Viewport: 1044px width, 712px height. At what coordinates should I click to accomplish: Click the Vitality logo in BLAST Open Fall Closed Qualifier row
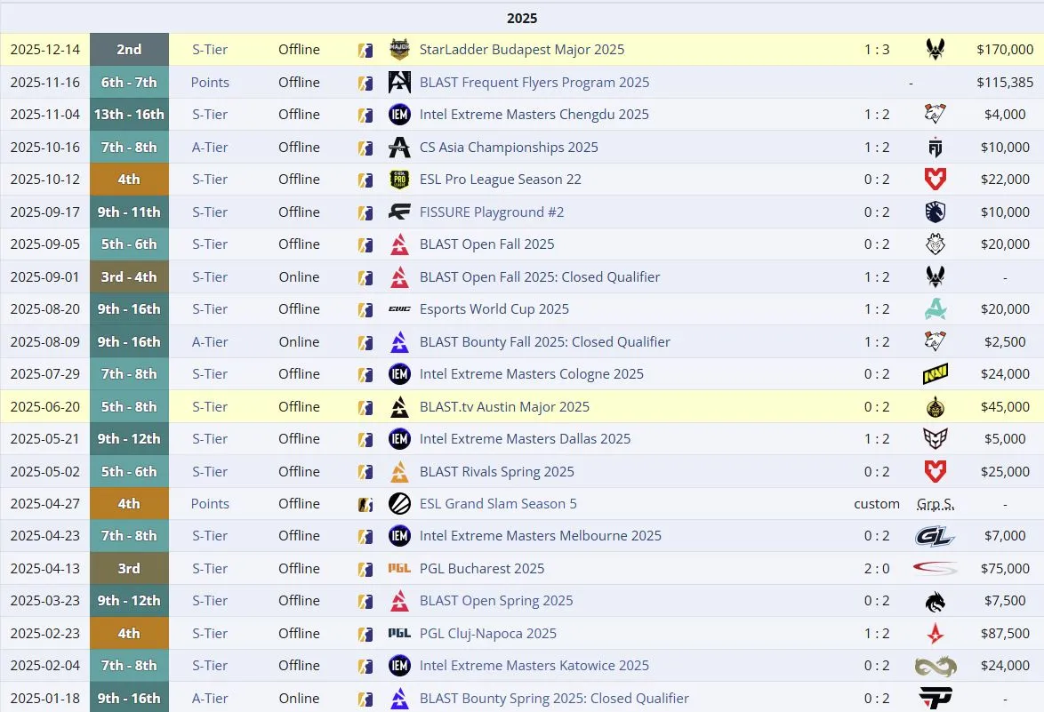(x=935, y=276)
